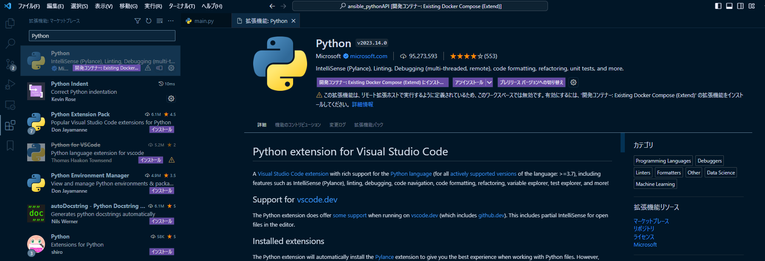Open the Explorer view in activity bar
Viewport: 765px width, 261px height.
[x=10, y=23]
